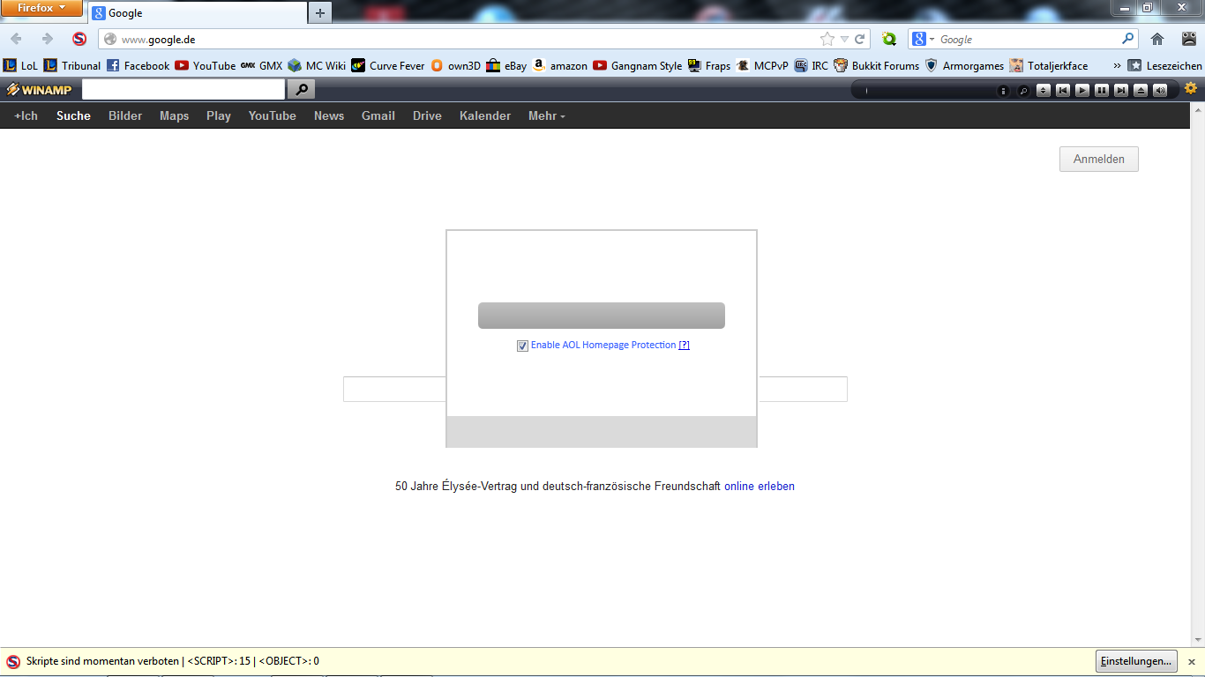Skip to the next track in Winamp
1205x677 pixels.
click(1121, 90)
